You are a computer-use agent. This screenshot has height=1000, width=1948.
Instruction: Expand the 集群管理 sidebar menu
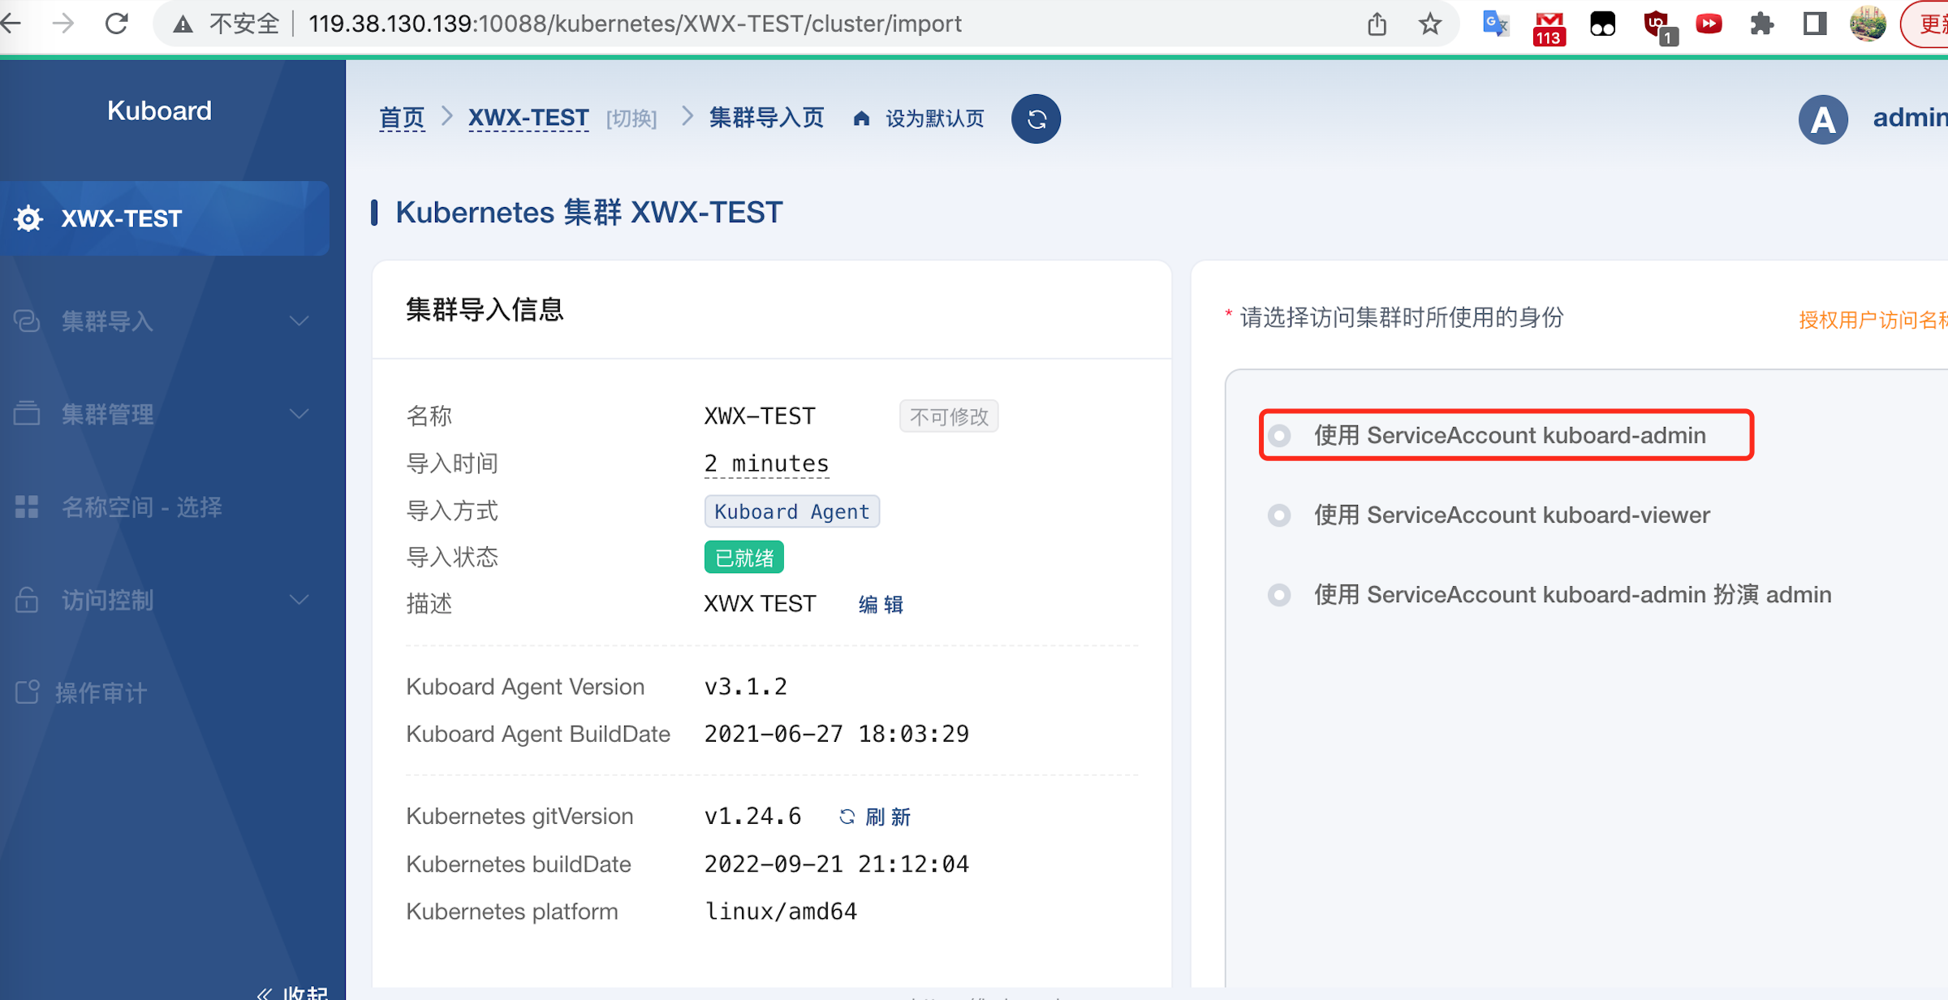162,414
